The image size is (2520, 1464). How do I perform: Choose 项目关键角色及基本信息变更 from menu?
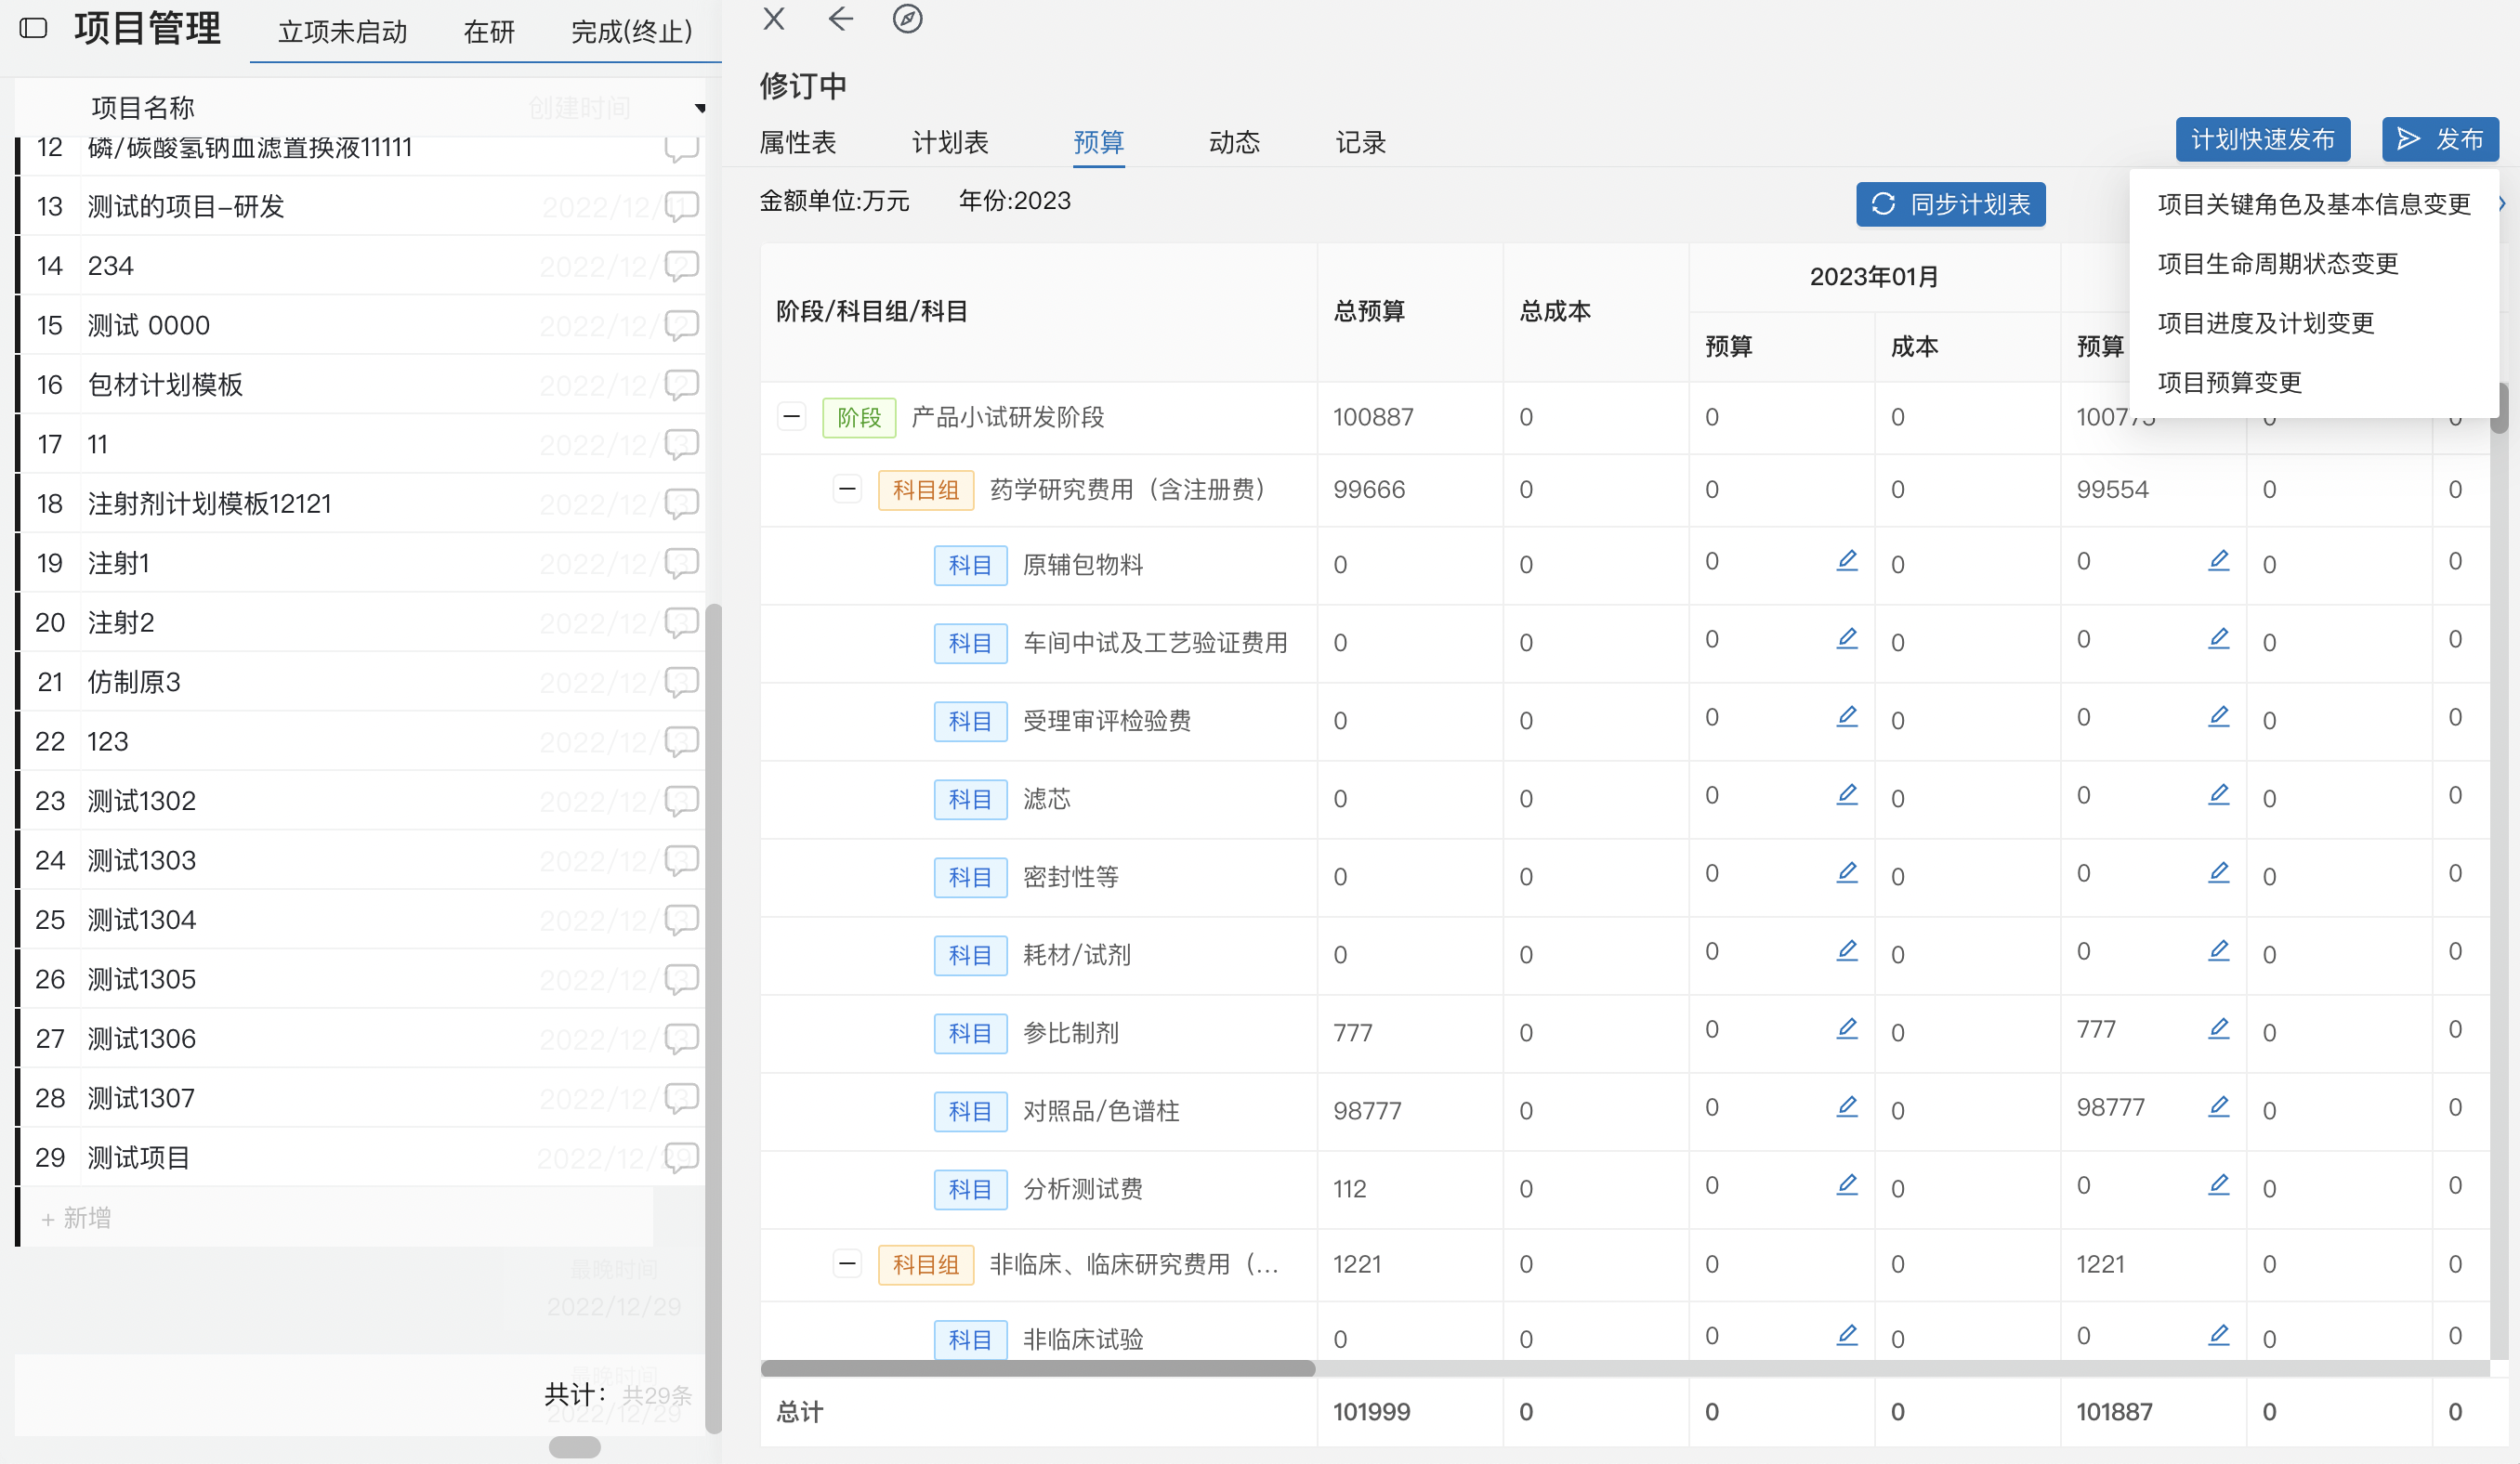(x=2314, y=204)
